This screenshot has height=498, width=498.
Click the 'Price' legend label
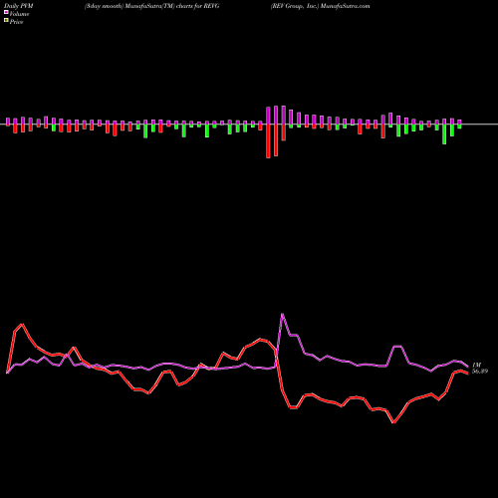coord(16,22)
